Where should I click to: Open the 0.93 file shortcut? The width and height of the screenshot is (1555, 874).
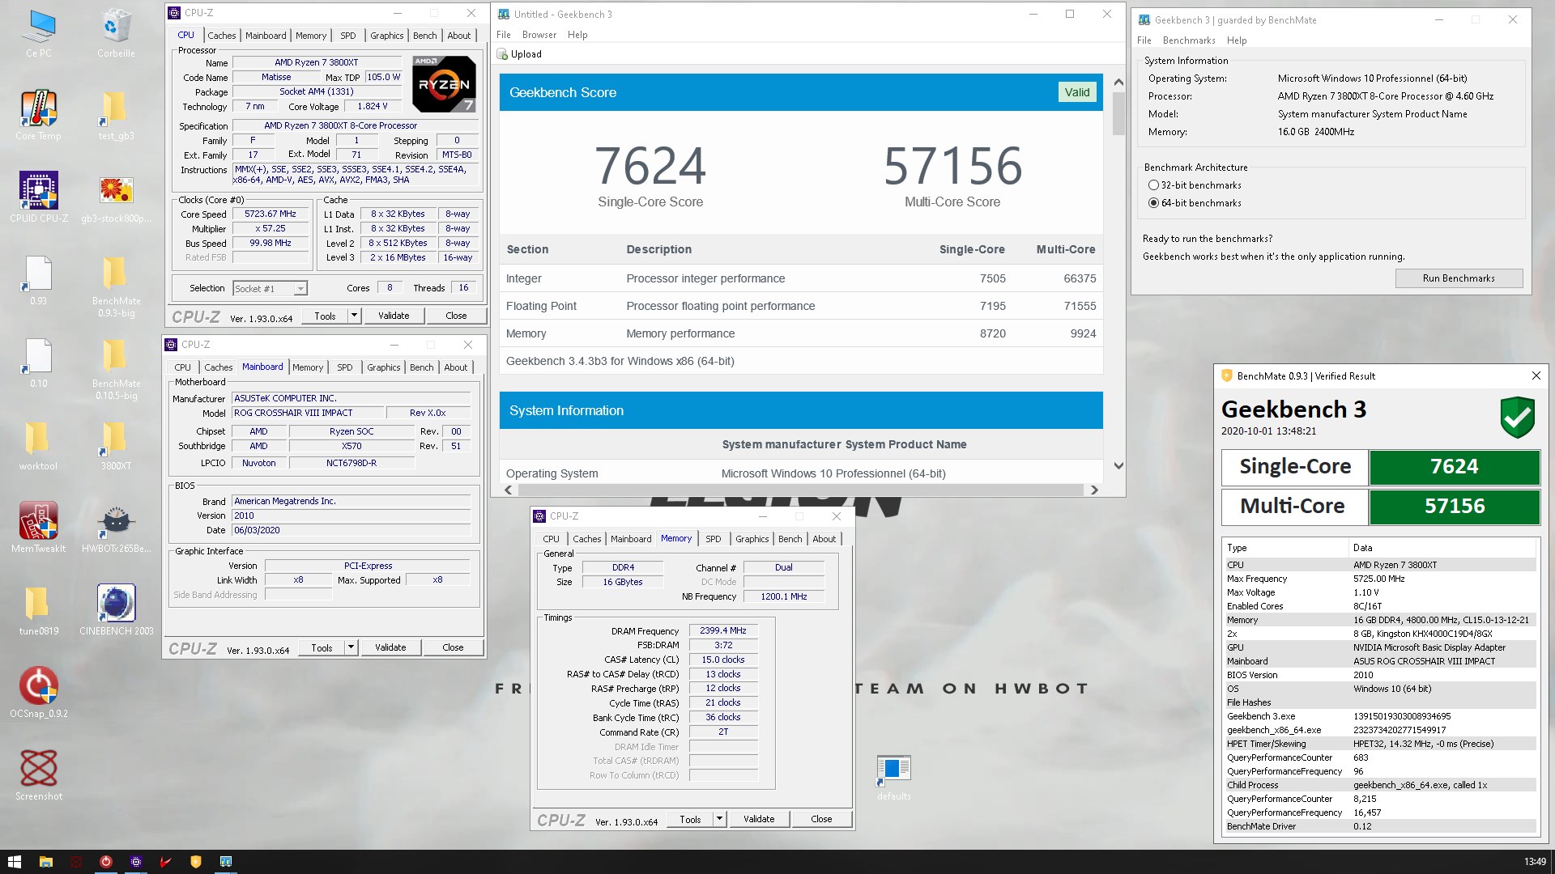click(38, 281)
